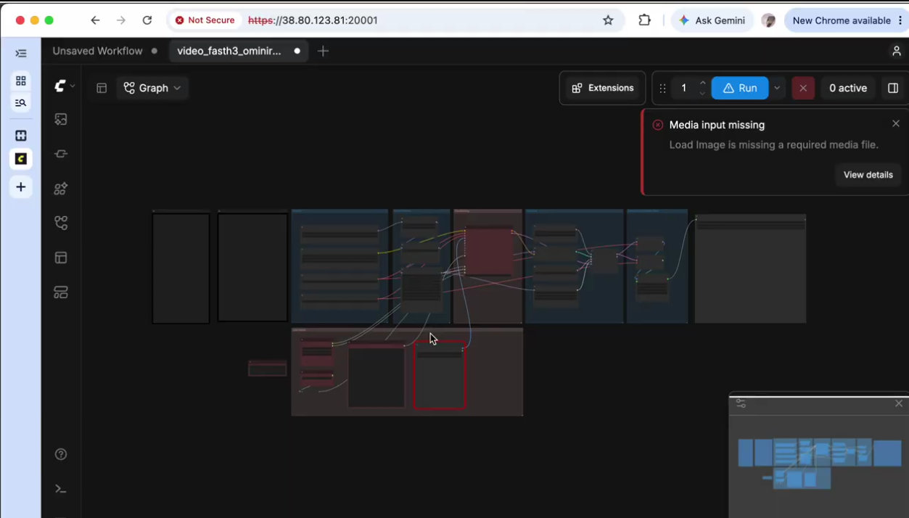Screen dimensions: 909x518
Task: Click the layout panel icon beside Graph
Action: [102, 88]
